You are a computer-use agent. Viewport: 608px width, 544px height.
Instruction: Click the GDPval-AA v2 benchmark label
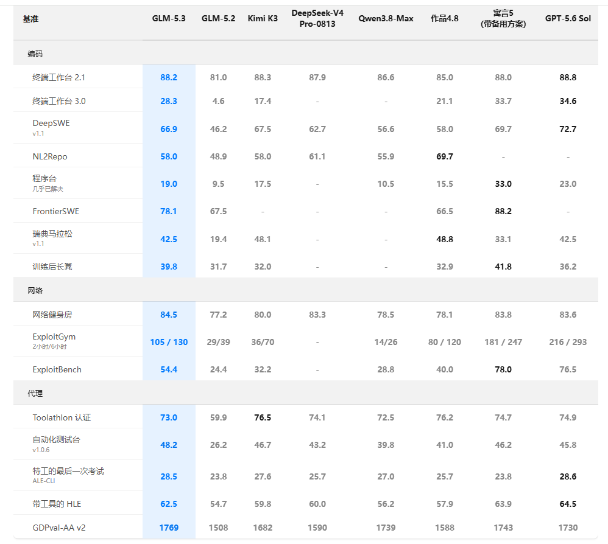point(59,528)
